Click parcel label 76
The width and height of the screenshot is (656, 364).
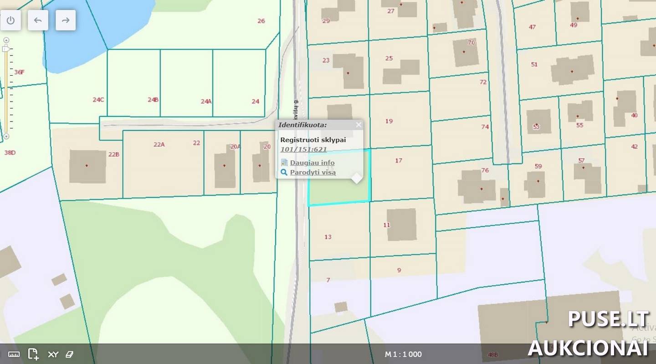coord(485,170)
